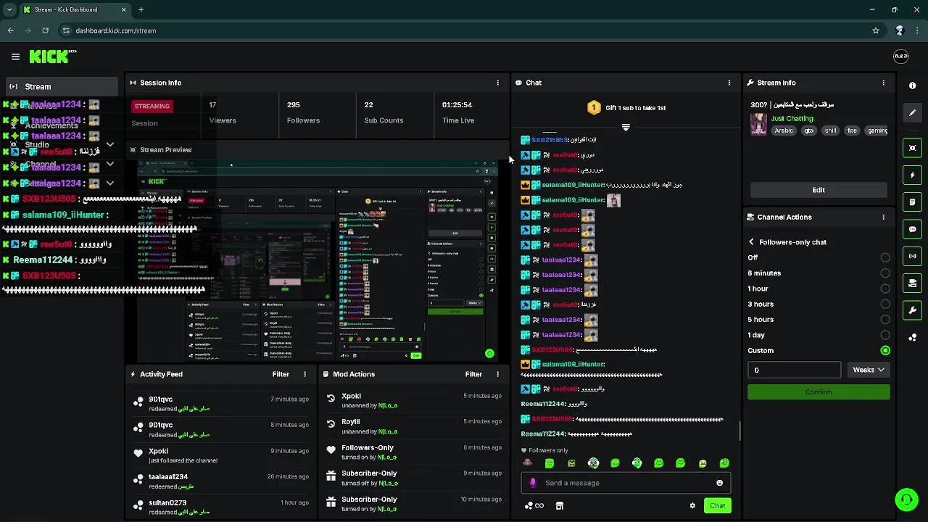Click the fps stream tag

pyautogui.click(x=853, y=130)
